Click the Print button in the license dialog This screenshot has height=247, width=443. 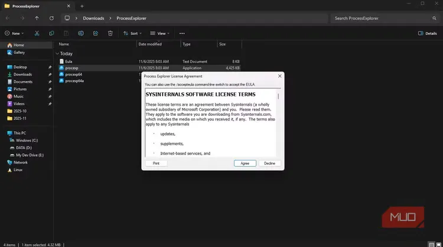[x=156, y=163]
